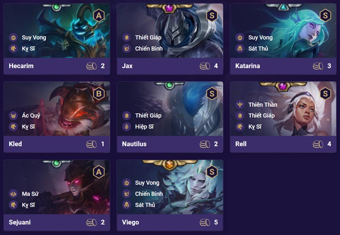Open the Katarina champion name link

coord(247,66)
